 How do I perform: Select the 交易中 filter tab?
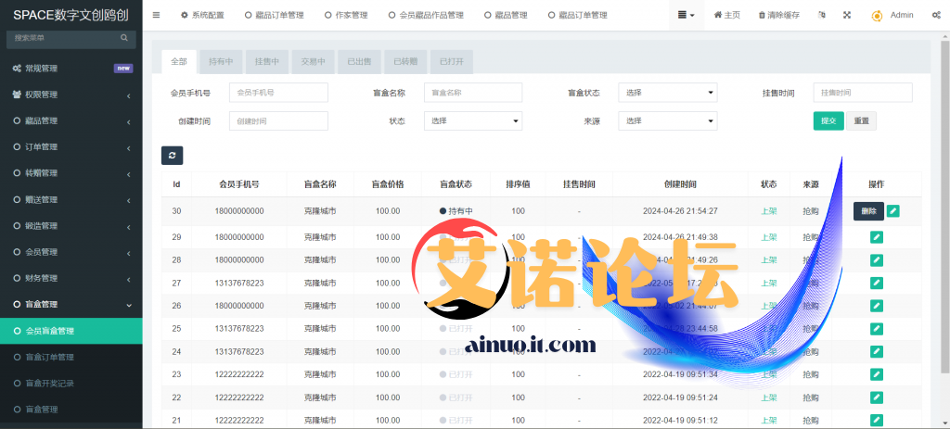point(314,62)
